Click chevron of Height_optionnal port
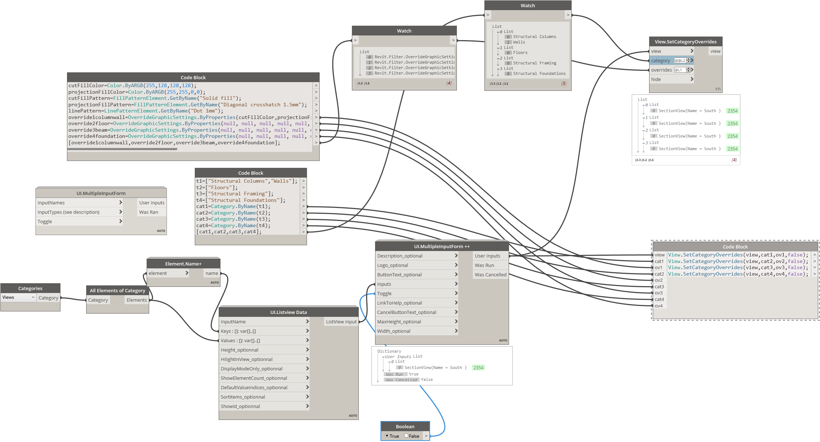 307,350
